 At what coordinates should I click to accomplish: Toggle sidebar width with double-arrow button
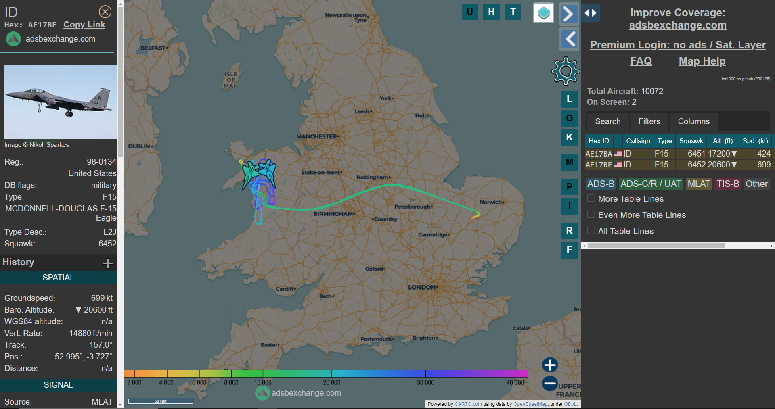pos(591,13)
